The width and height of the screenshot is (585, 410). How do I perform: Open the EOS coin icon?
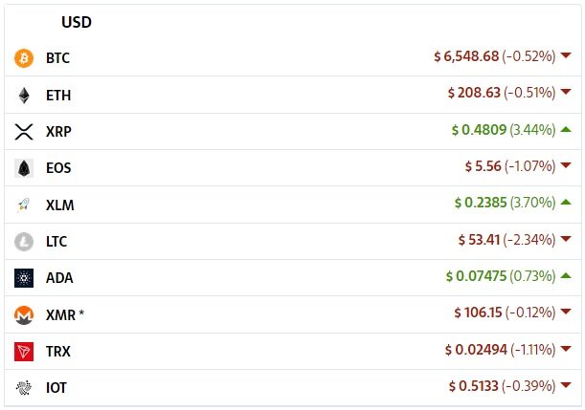point(24,168)
